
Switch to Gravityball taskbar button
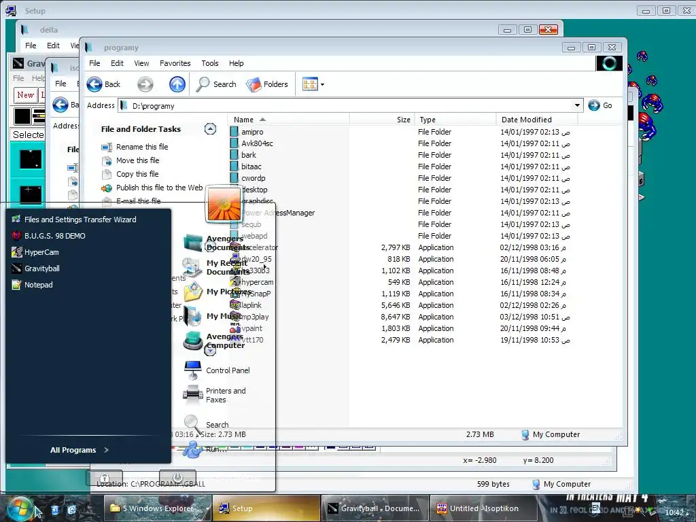(x=374, y=508)
